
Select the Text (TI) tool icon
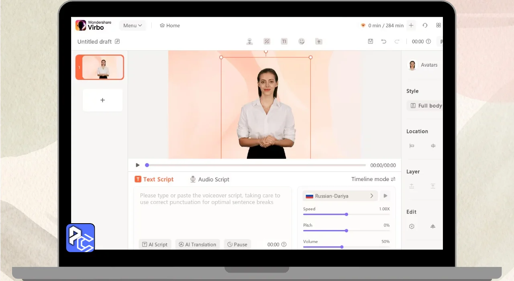(x=284, y=41)
